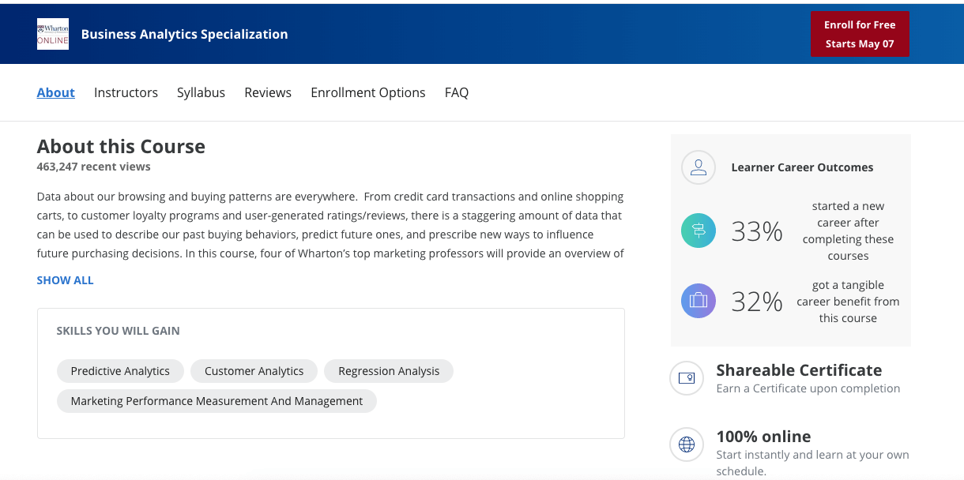
Task: Click the course description paragraph
Action: pyautogui.click(x=330, y=225)
